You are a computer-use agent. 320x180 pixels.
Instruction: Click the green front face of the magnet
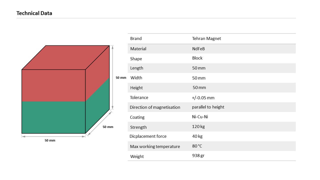[x=53, y=117]
